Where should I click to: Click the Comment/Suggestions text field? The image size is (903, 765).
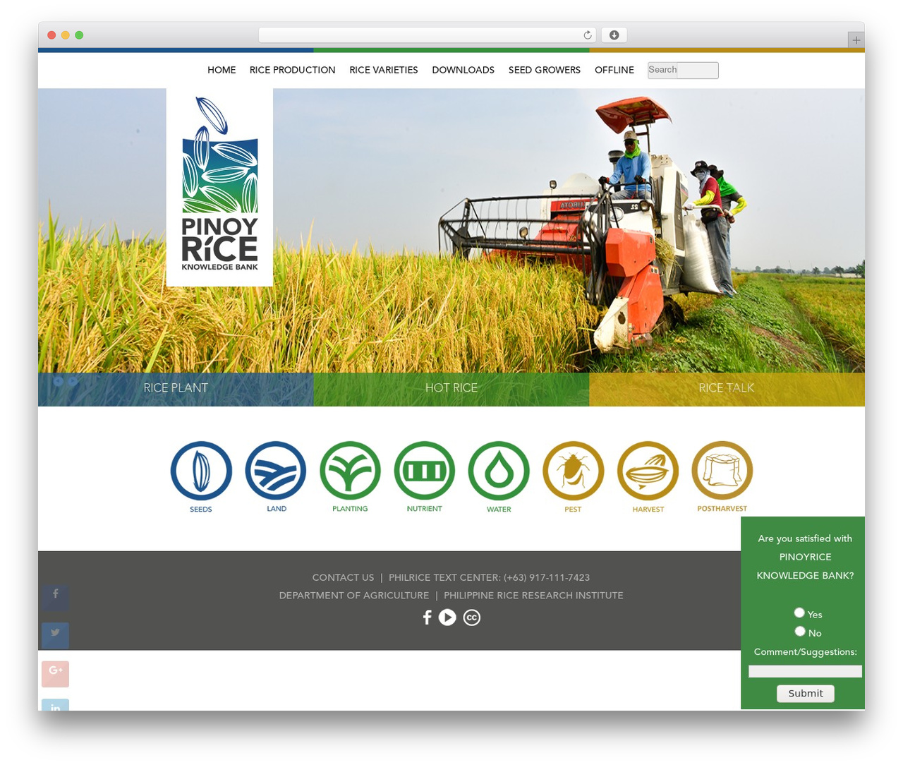click(x=805, y=671)
